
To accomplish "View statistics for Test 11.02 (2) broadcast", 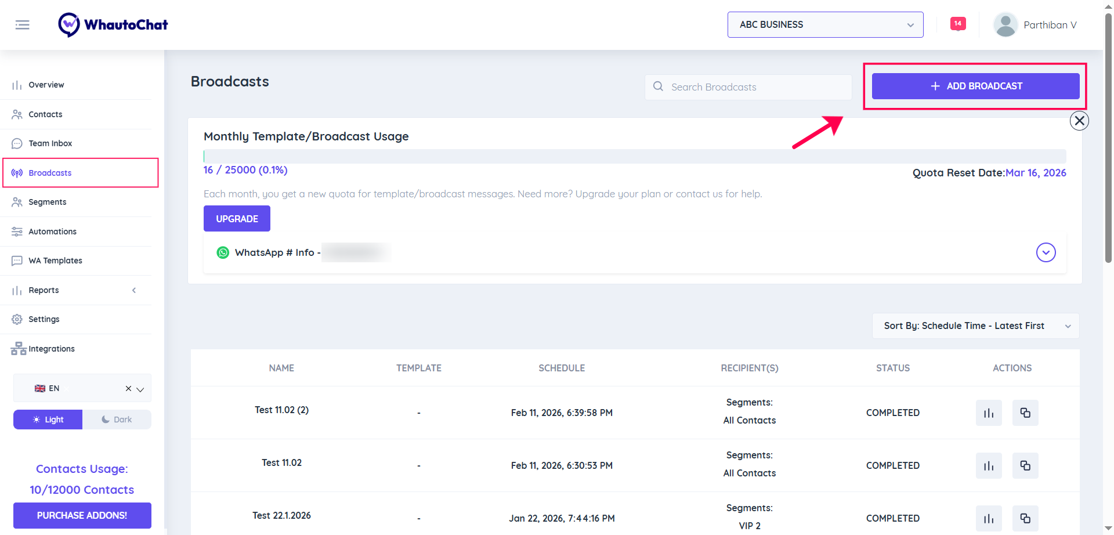I will click(988, 413).
